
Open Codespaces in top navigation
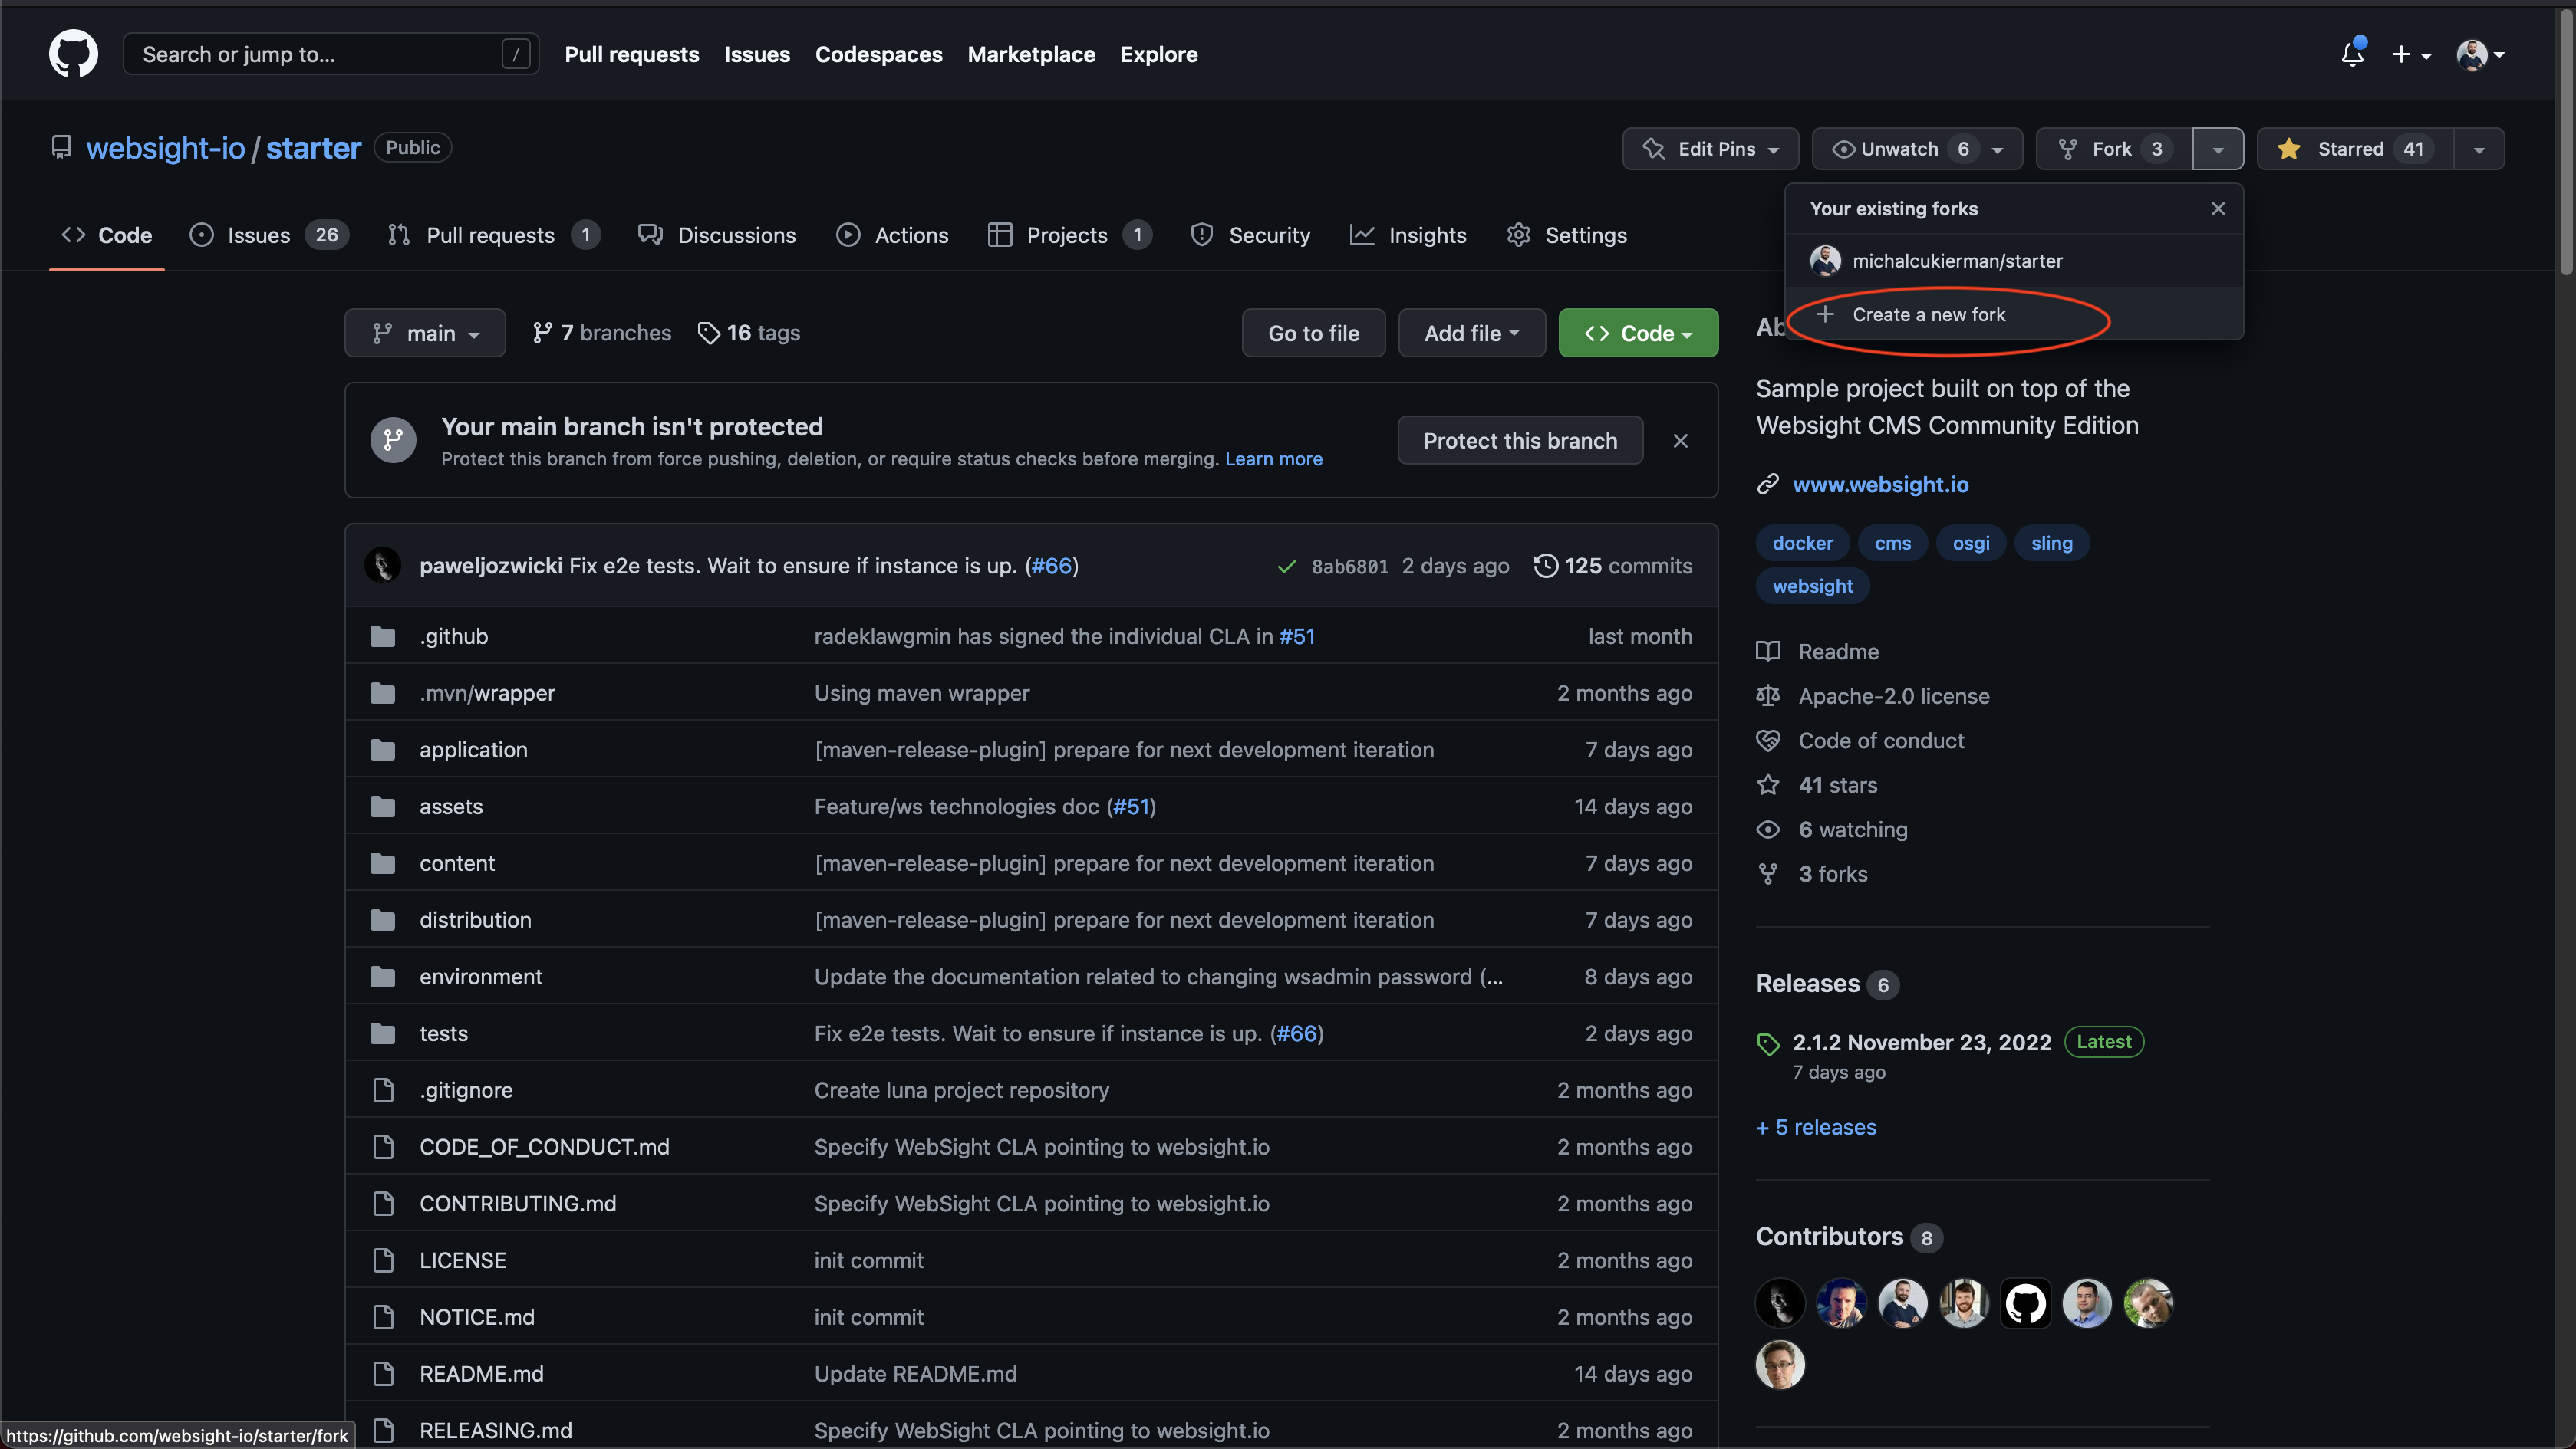pos(878,55)
